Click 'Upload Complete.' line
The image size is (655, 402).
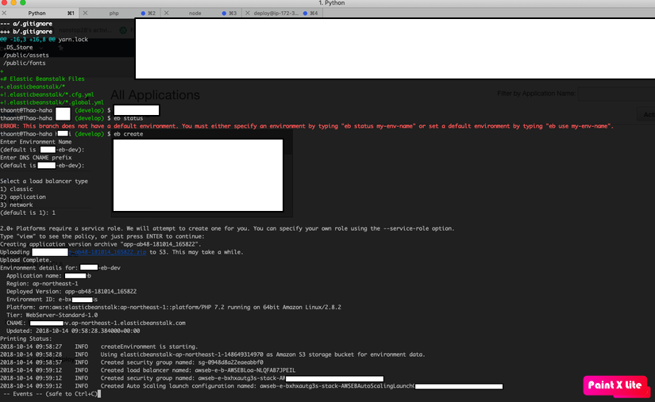click(x=26, y=260)
